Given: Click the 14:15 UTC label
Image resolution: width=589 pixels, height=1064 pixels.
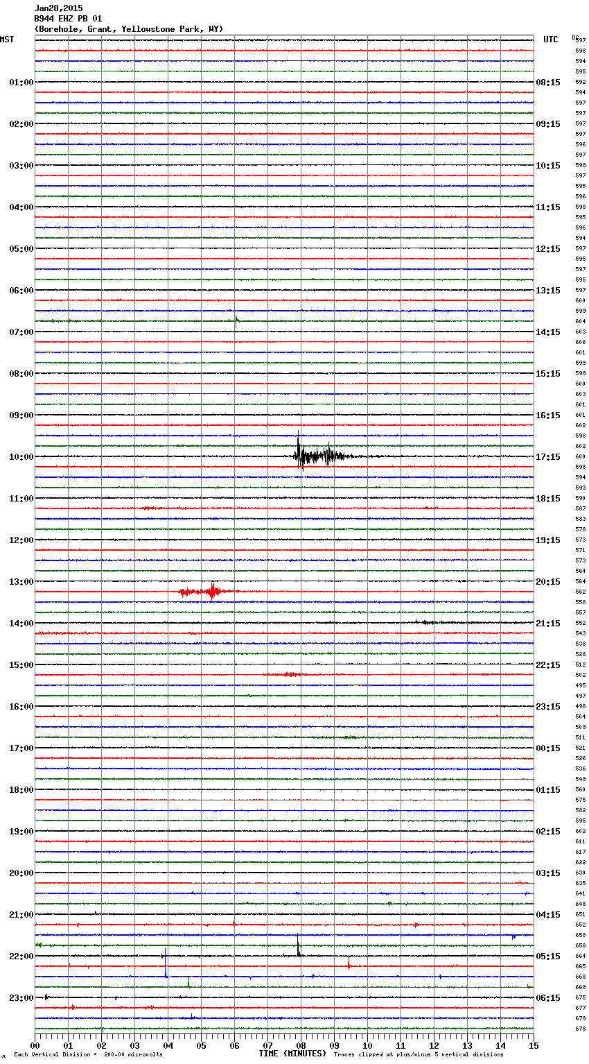Looking at the screenshot, I should (x=548, y=332).
